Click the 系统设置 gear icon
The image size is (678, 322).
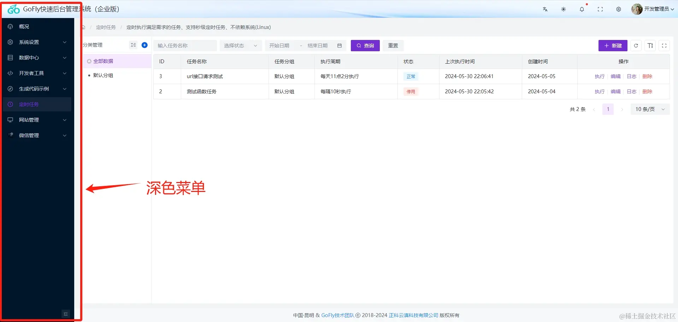10,42
